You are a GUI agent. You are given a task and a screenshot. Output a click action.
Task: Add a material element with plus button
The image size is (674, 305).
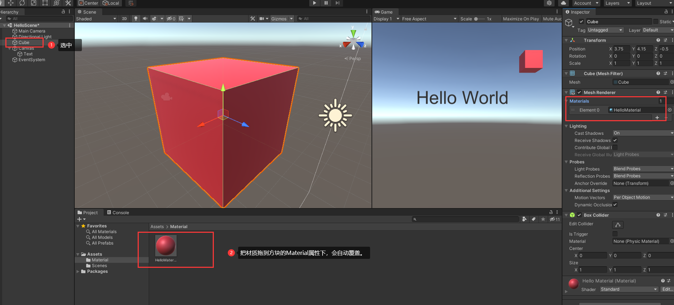pyautogui.click(x=657, y=117)
